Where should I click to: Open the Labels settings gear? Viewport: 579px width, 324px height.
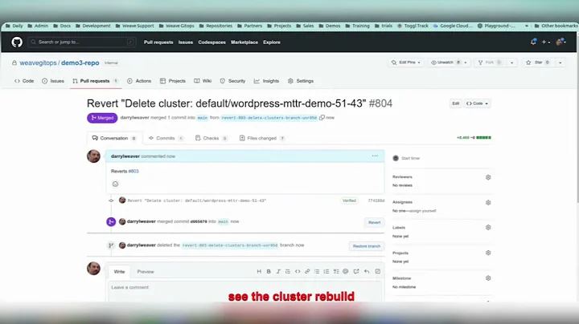488,228
